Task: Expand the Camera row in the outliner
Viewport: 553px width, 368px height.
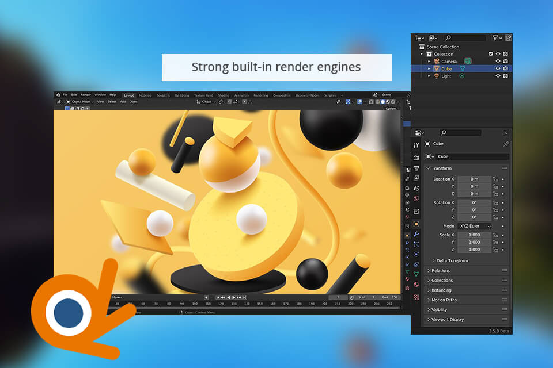Action: [429, 62]
